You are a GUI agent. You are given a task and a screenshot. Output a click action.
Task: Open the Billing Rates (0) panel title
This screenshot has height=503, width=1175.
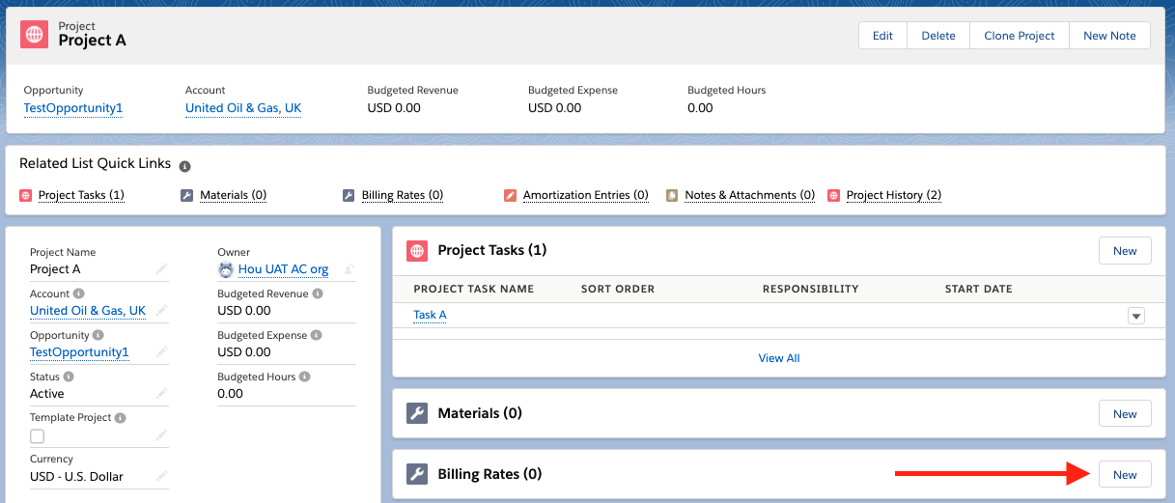[x=490, y=474]
